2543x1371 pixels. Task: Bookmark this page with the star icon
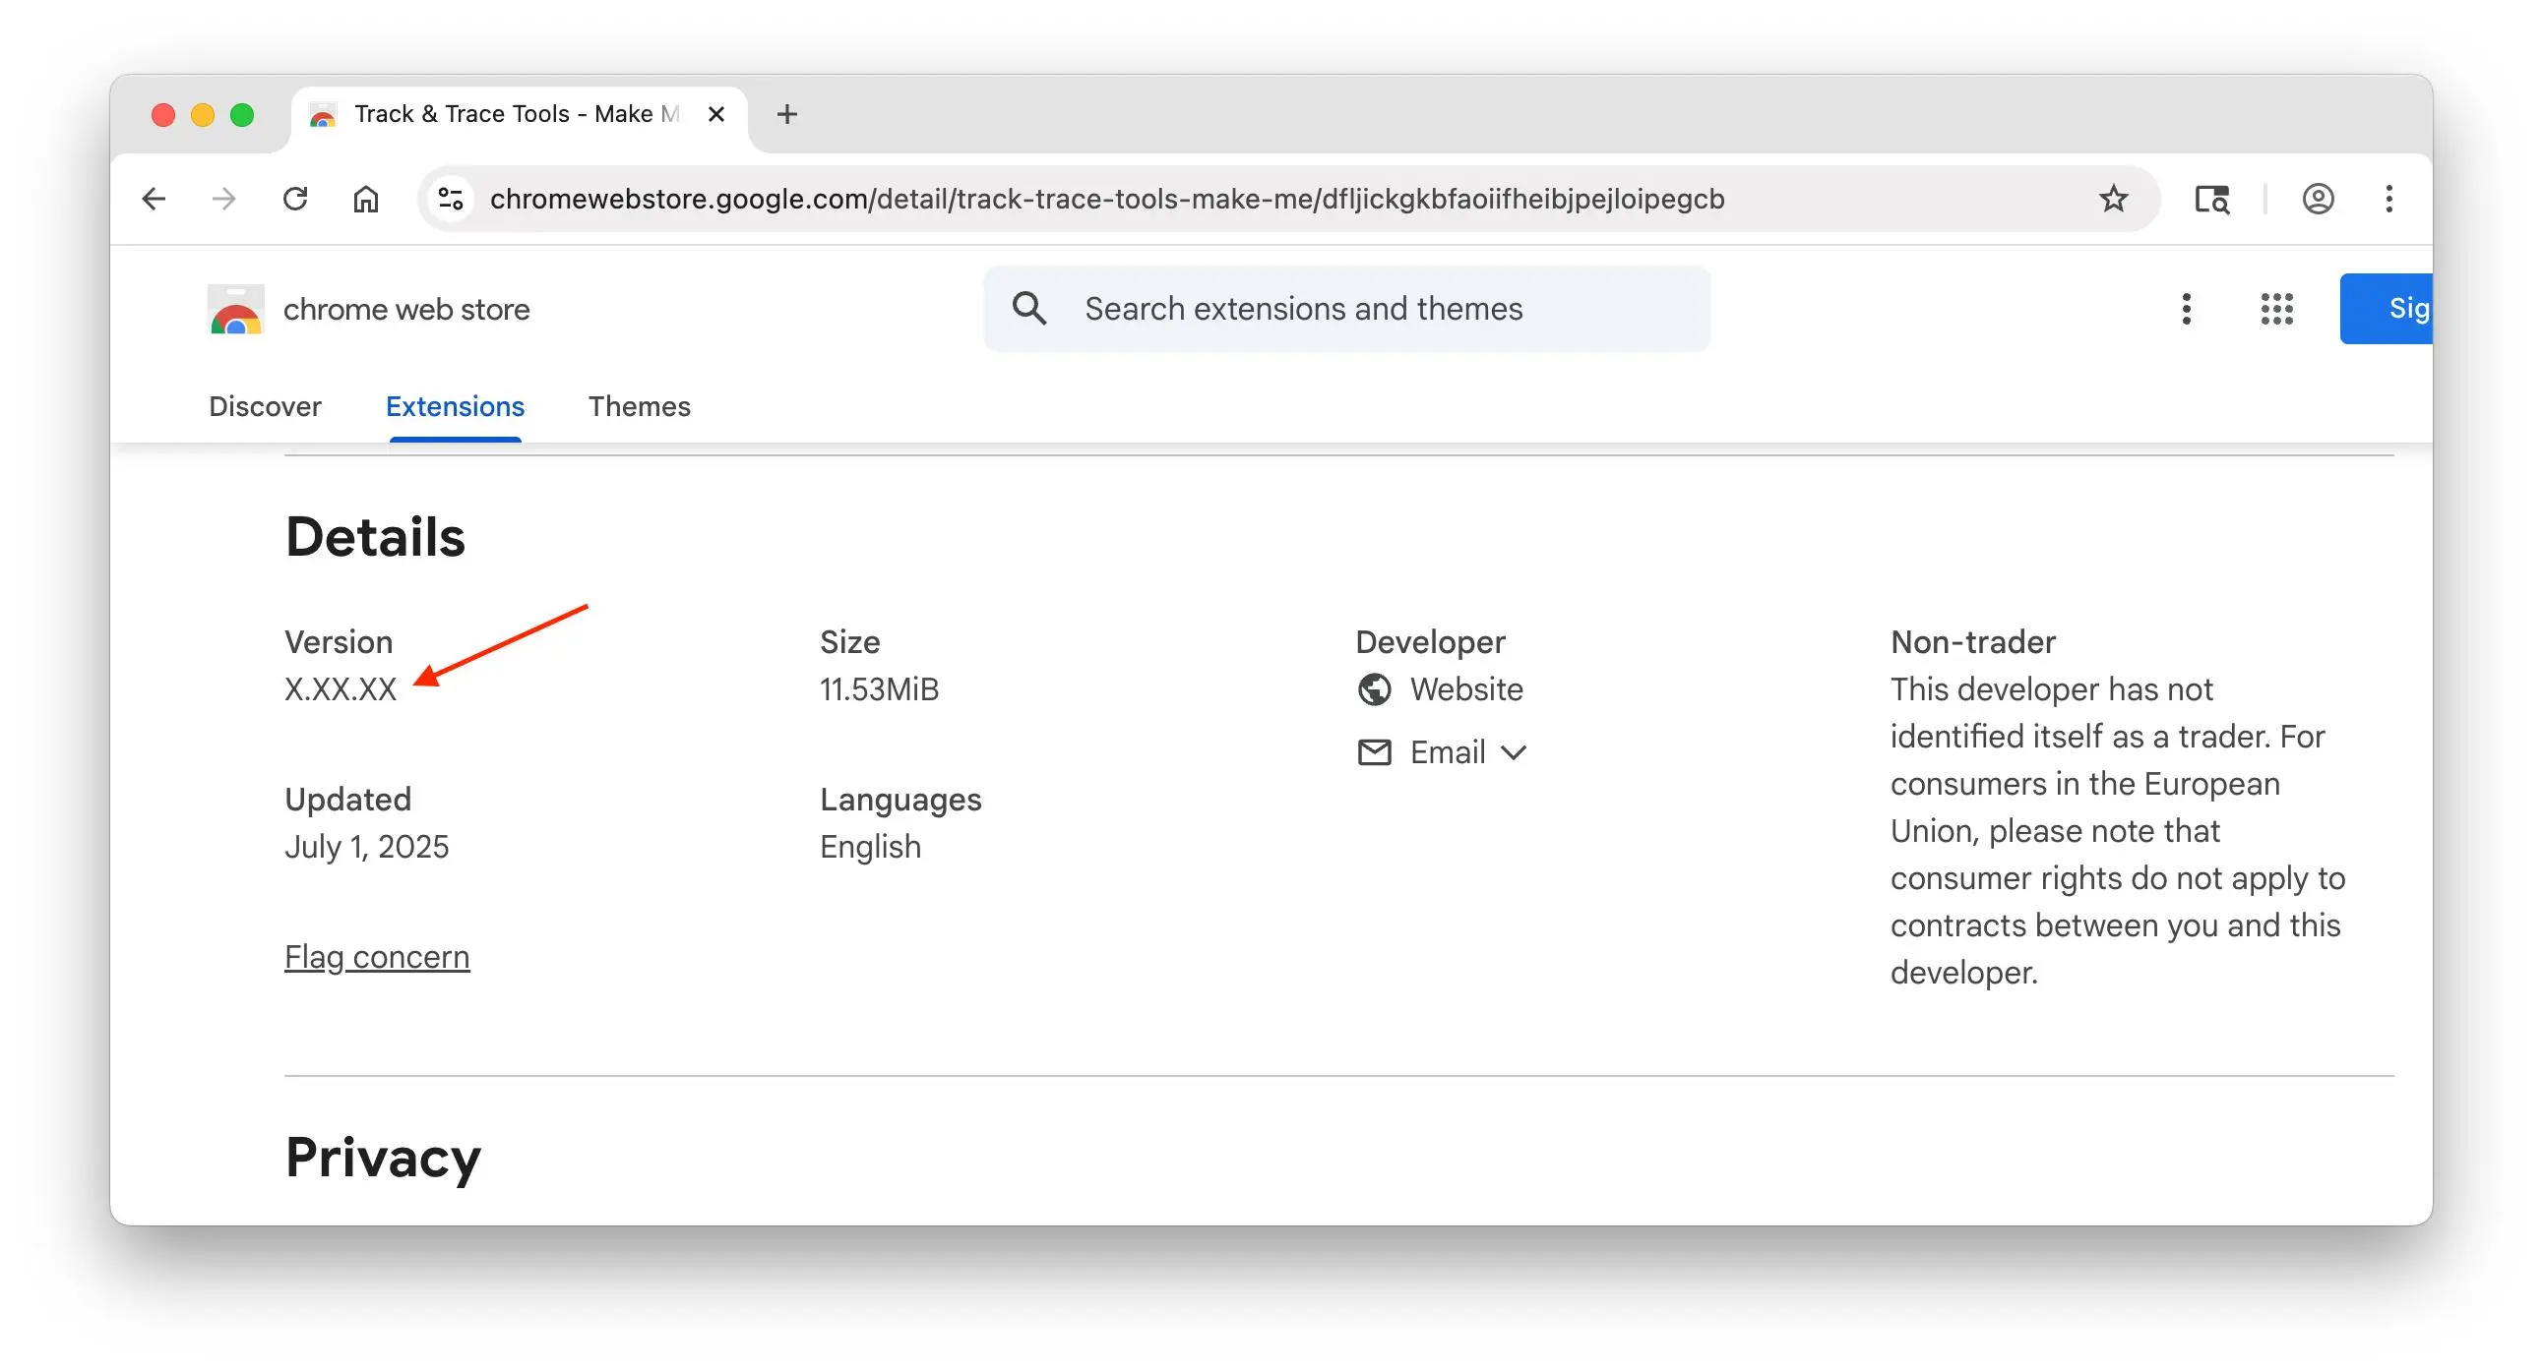[2113, 200]
